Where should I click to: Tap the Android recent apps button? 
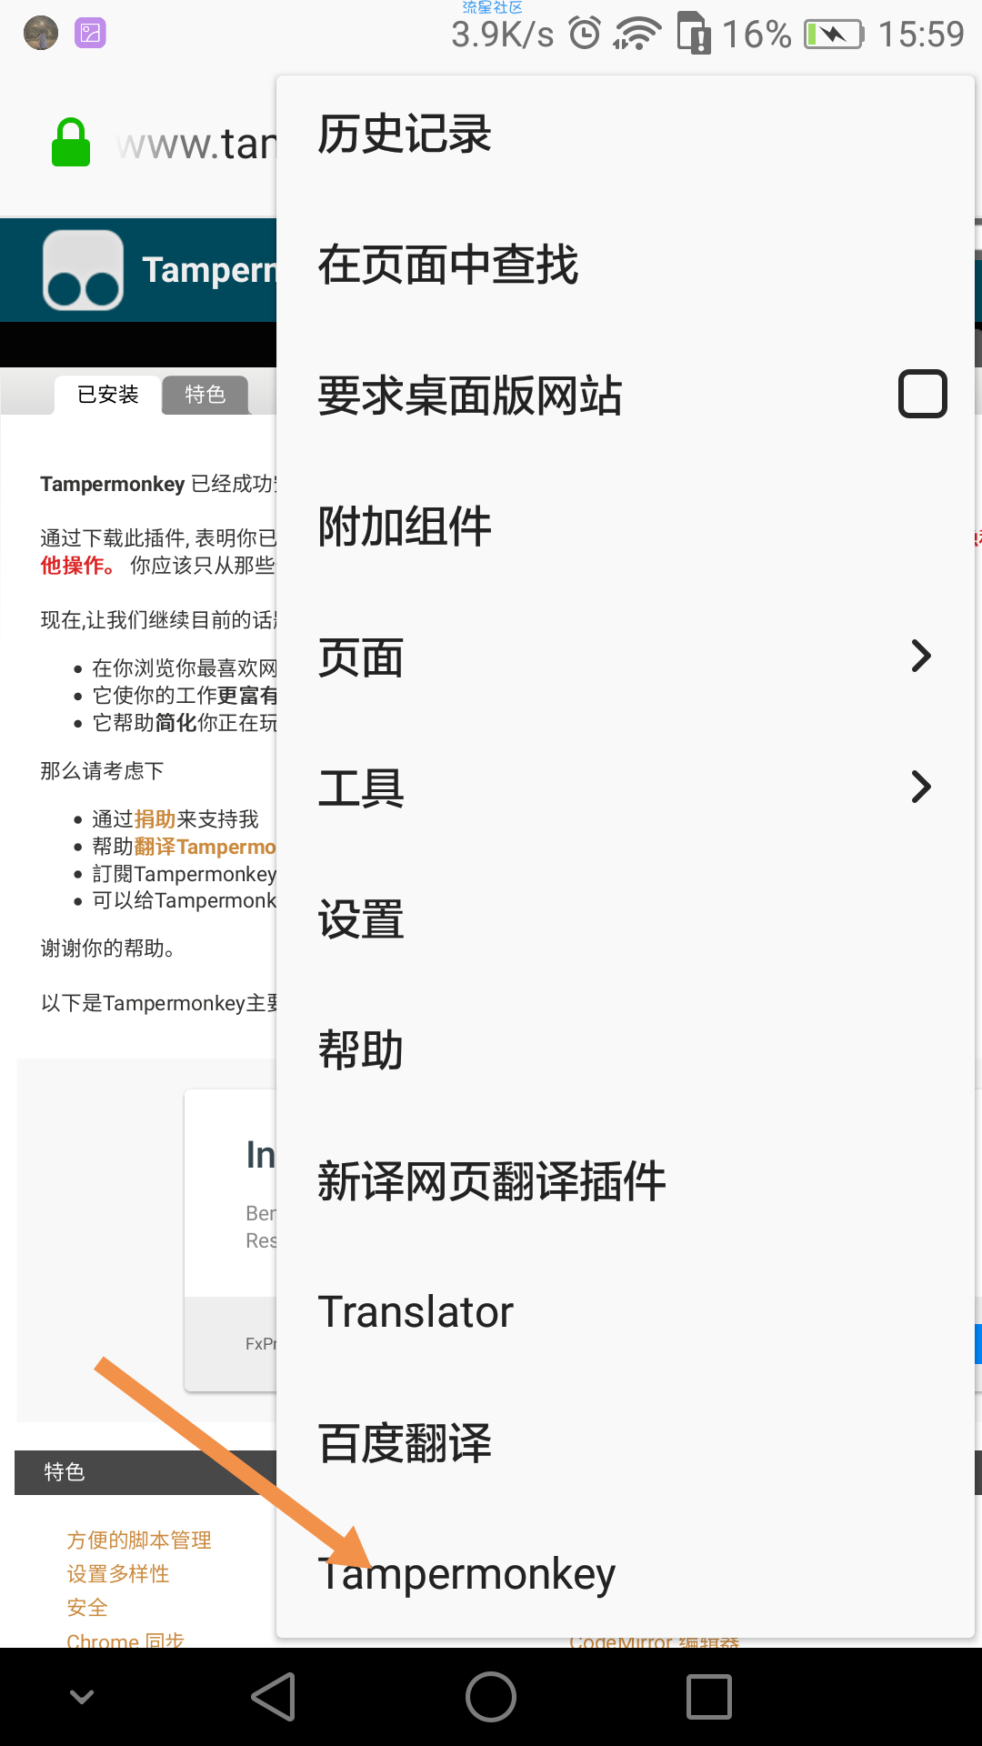[709, 1697]
